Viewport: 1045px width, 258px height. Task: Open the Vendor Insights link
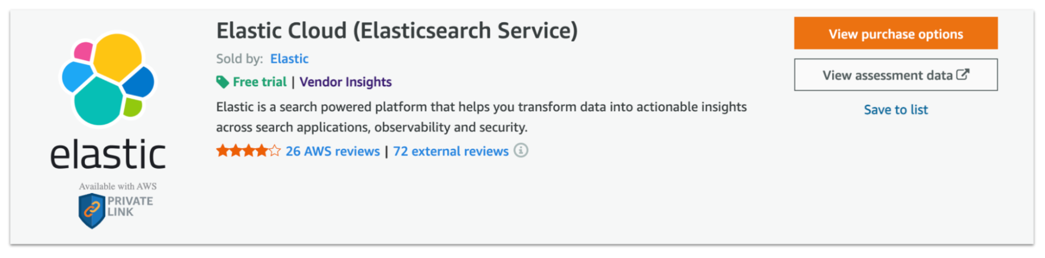[x=346, y=82]
